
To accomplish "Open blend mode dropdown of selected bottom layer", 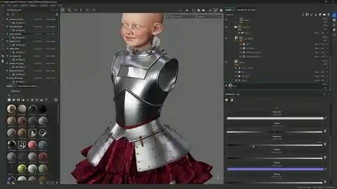I will point(325,85).
